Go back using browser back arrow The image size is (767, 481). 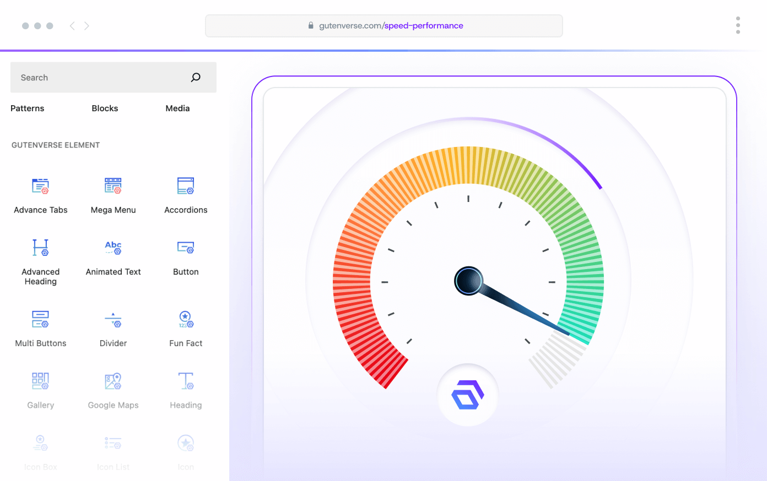[x=72, y=26]
